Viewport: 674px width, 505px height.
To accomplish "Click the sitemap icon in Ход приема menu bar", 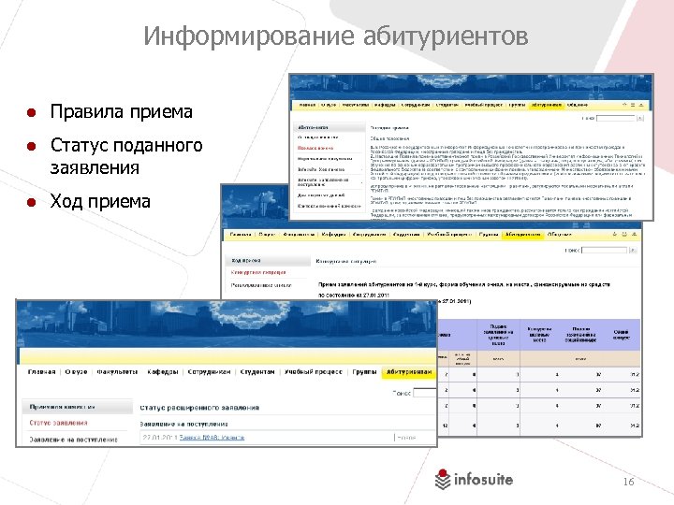I will [x=624, y=235].
